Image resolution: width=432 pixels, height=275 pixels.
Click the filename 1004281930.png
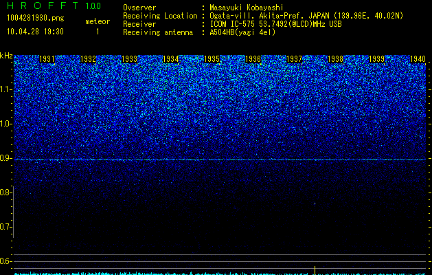point(36,18)
